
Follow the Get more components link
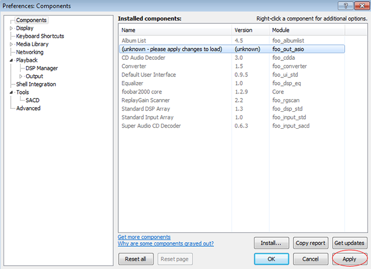click(144, 237)
